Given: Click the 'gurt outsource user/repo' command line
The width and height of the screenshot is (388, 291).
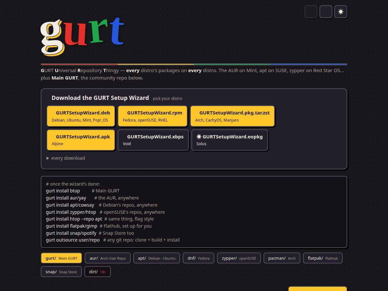Looking at the screenshot, I should point(113,240).
